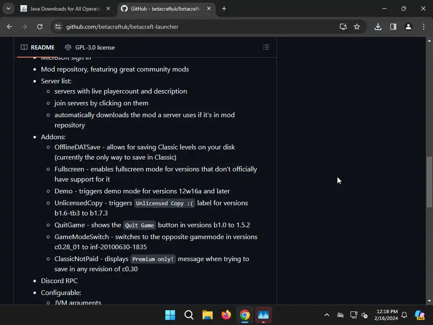Open the Chrome downloads icon
Screen dimensions: 433x325
point(378,27)
